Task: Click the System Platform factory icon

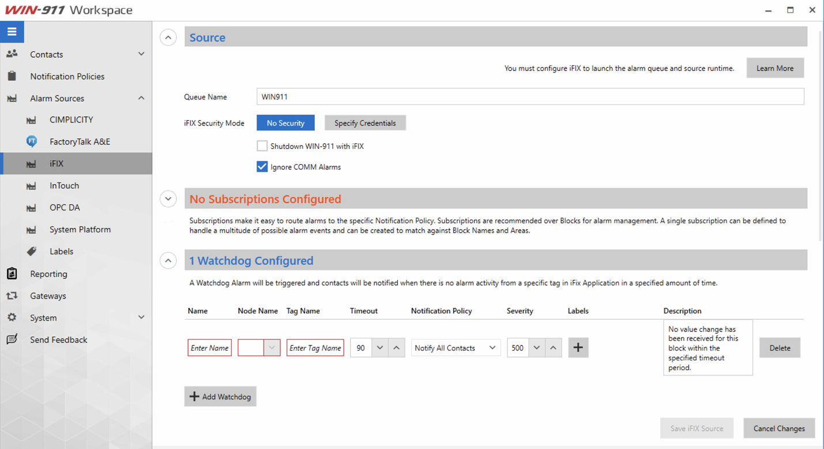Action: pos(31,230)
